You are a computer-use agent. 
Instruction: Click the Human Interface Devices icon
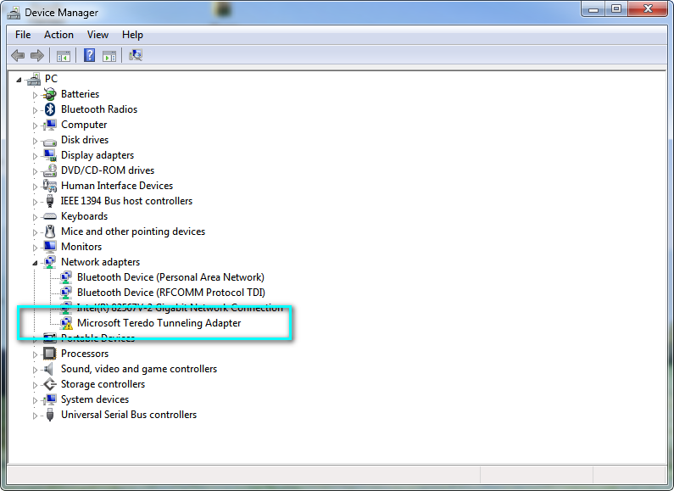50,186
